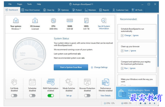
Task: Toggle Cat Mode switch on
Action: pos(14,95)
